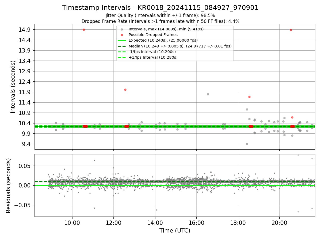Click the lowest gray interval point at 9.4
321x240 pixels.
coord(247,144)
